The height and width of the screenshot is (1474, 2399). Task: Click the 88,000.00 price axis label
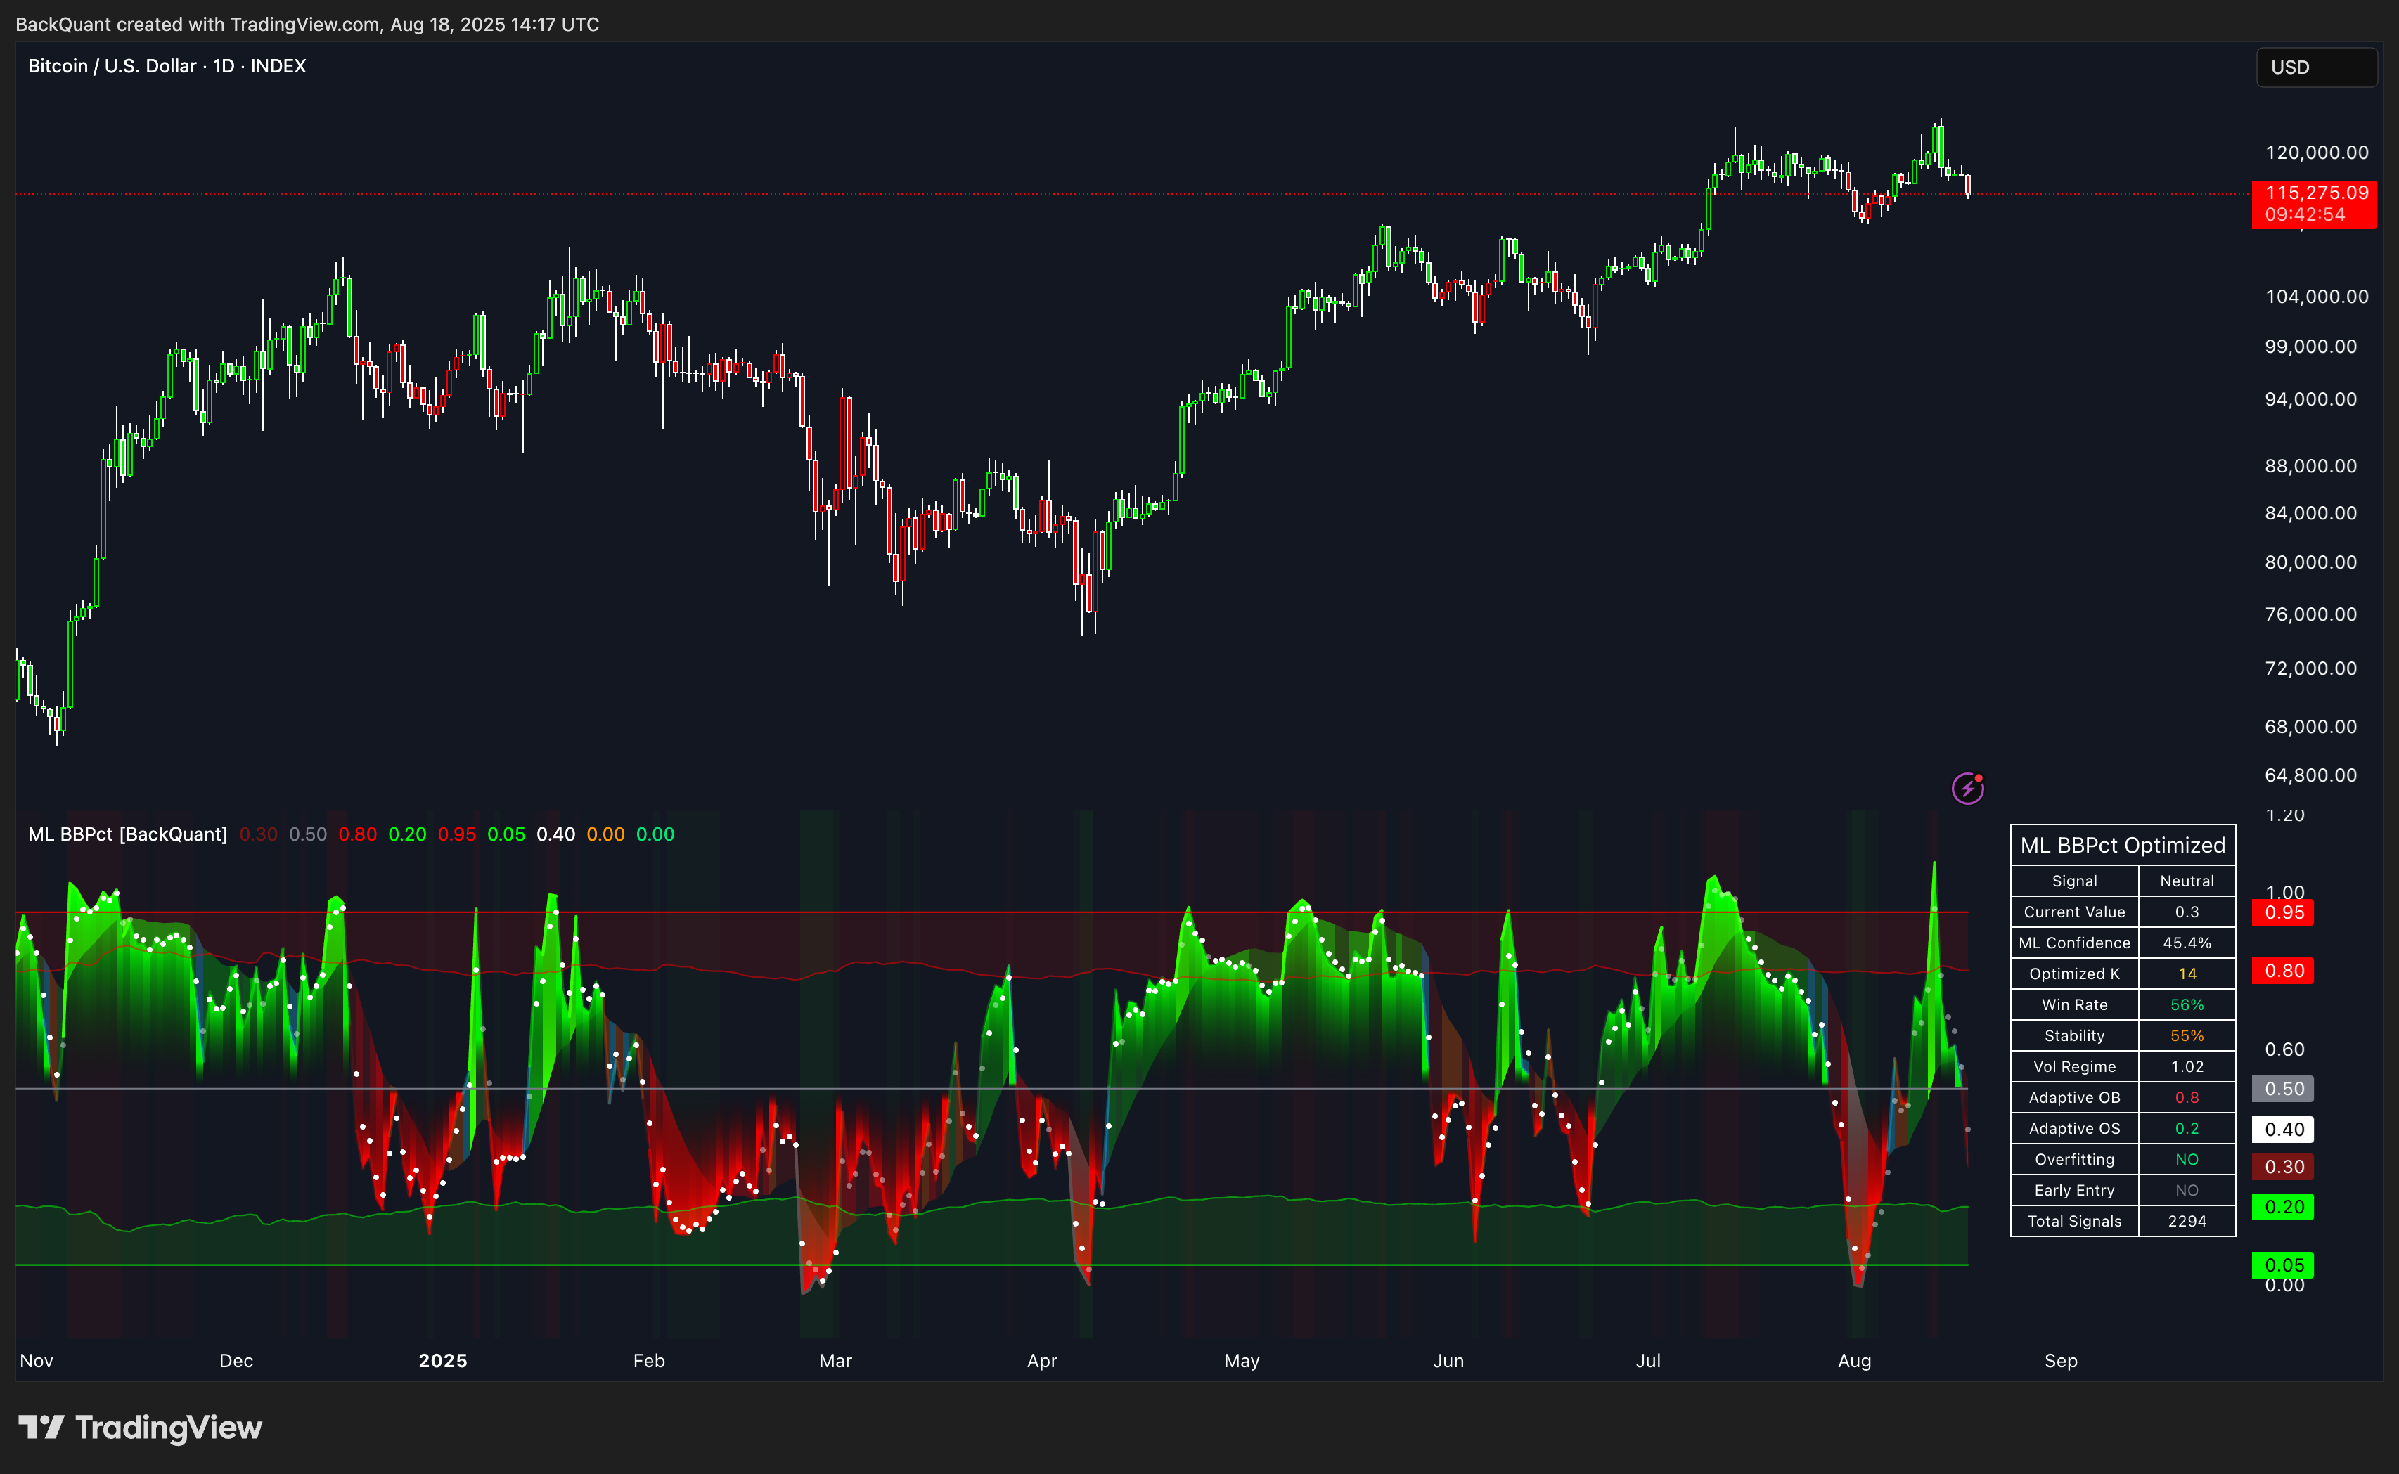(2310, 466)
